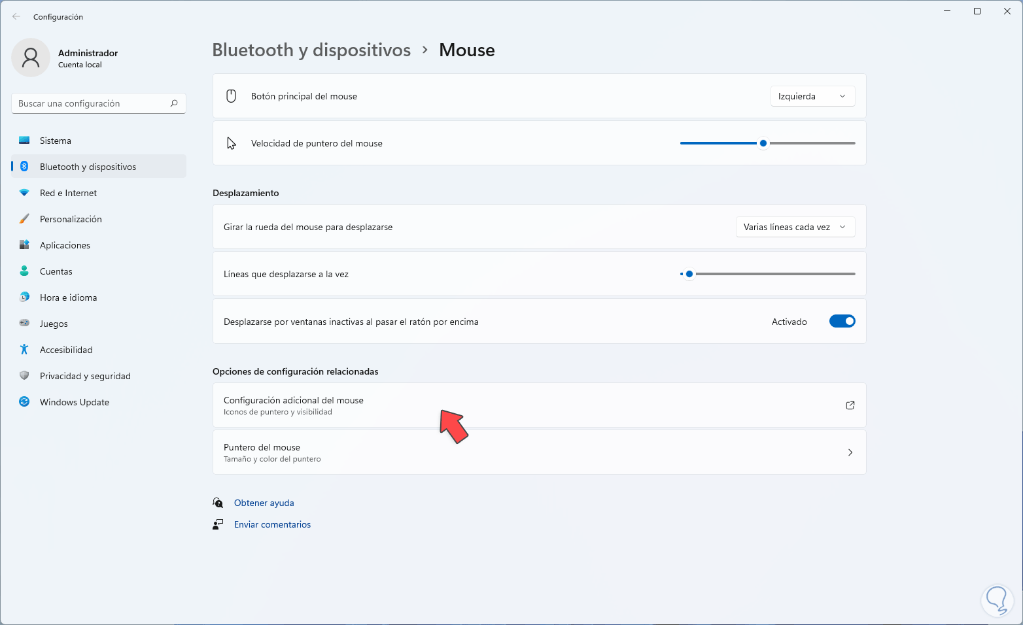Click the Accesibilidad sidebar icon
Screen dimensions: 1023x625
click(24, 350)
